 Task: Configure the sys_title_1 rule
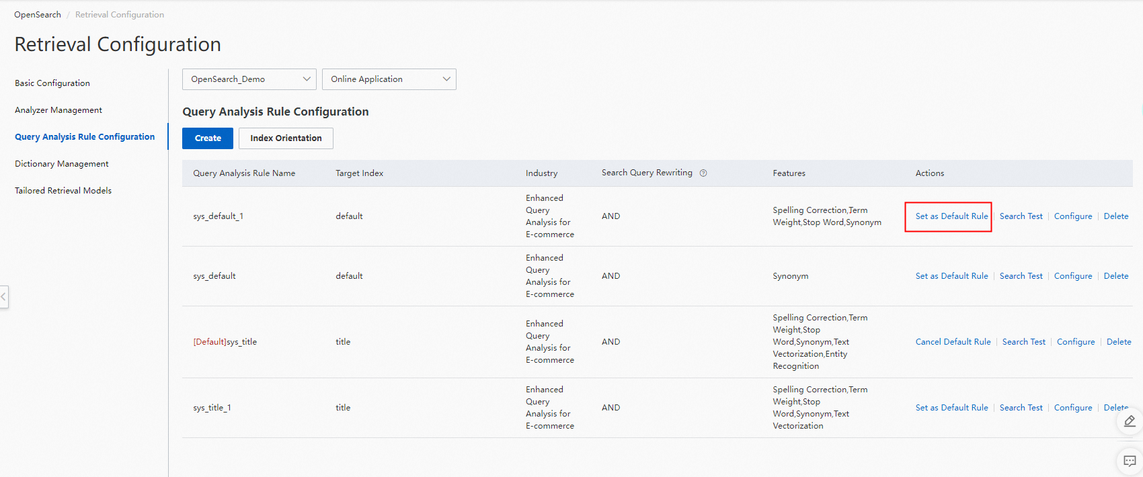pos(1073,408)
